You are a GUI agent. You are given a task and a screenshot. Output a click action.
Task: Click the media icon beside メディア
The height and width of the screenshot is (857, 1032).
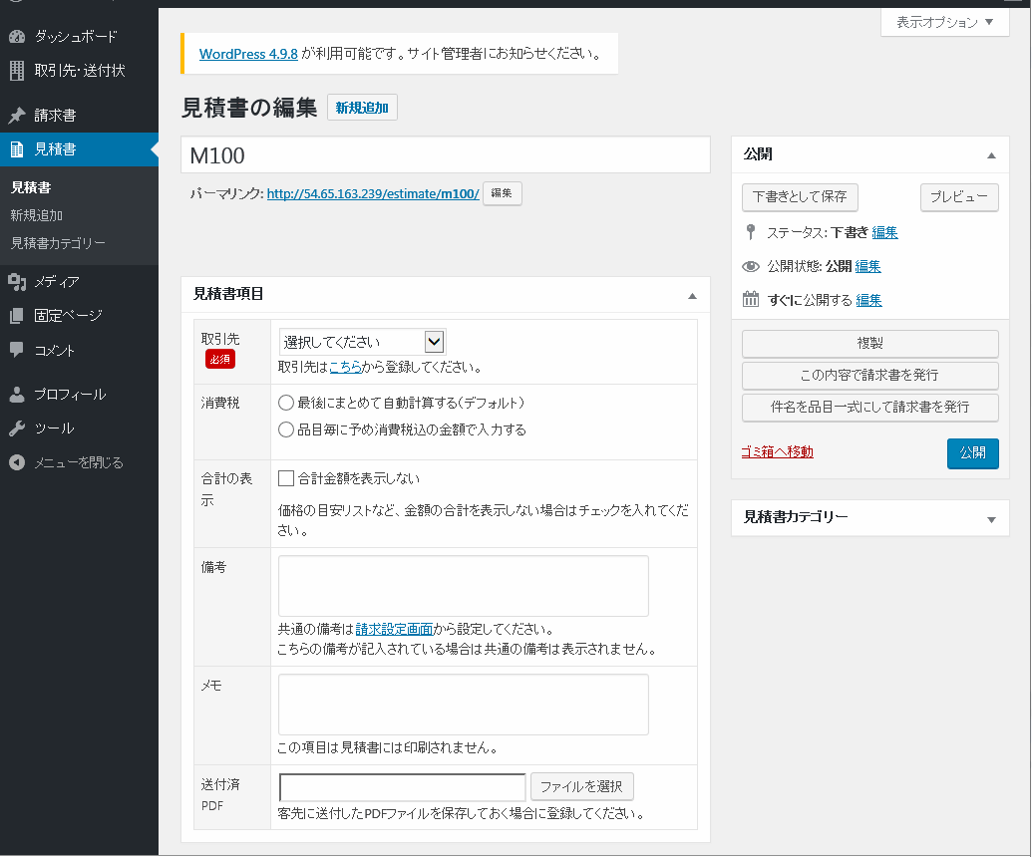point(17,282)
